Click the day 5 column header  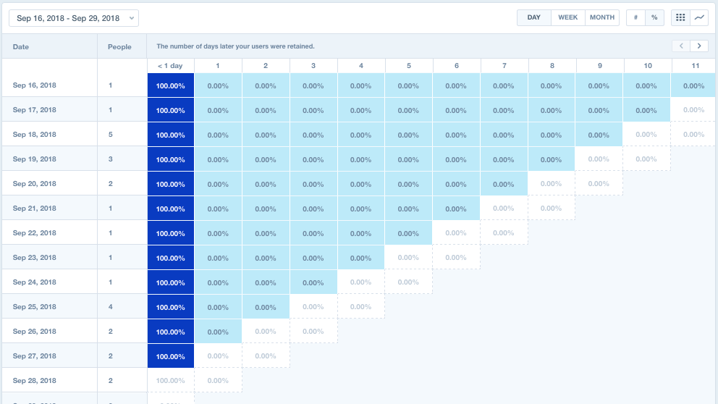pyautogui.click(x=409, y=66)
